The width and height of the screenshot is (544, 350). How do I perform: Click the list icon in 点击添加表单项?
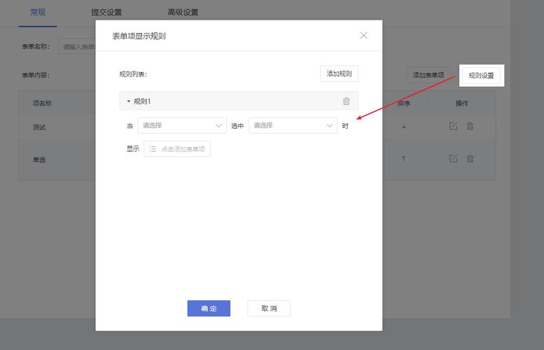pos(153,149)
